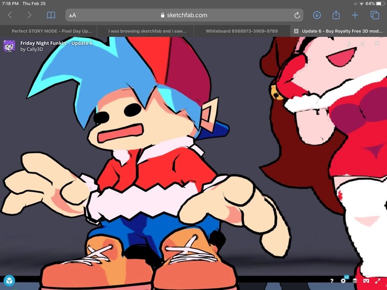Open model inspector layers icon
This screenshot has height=290, width=387.
(x=355, y=281)
